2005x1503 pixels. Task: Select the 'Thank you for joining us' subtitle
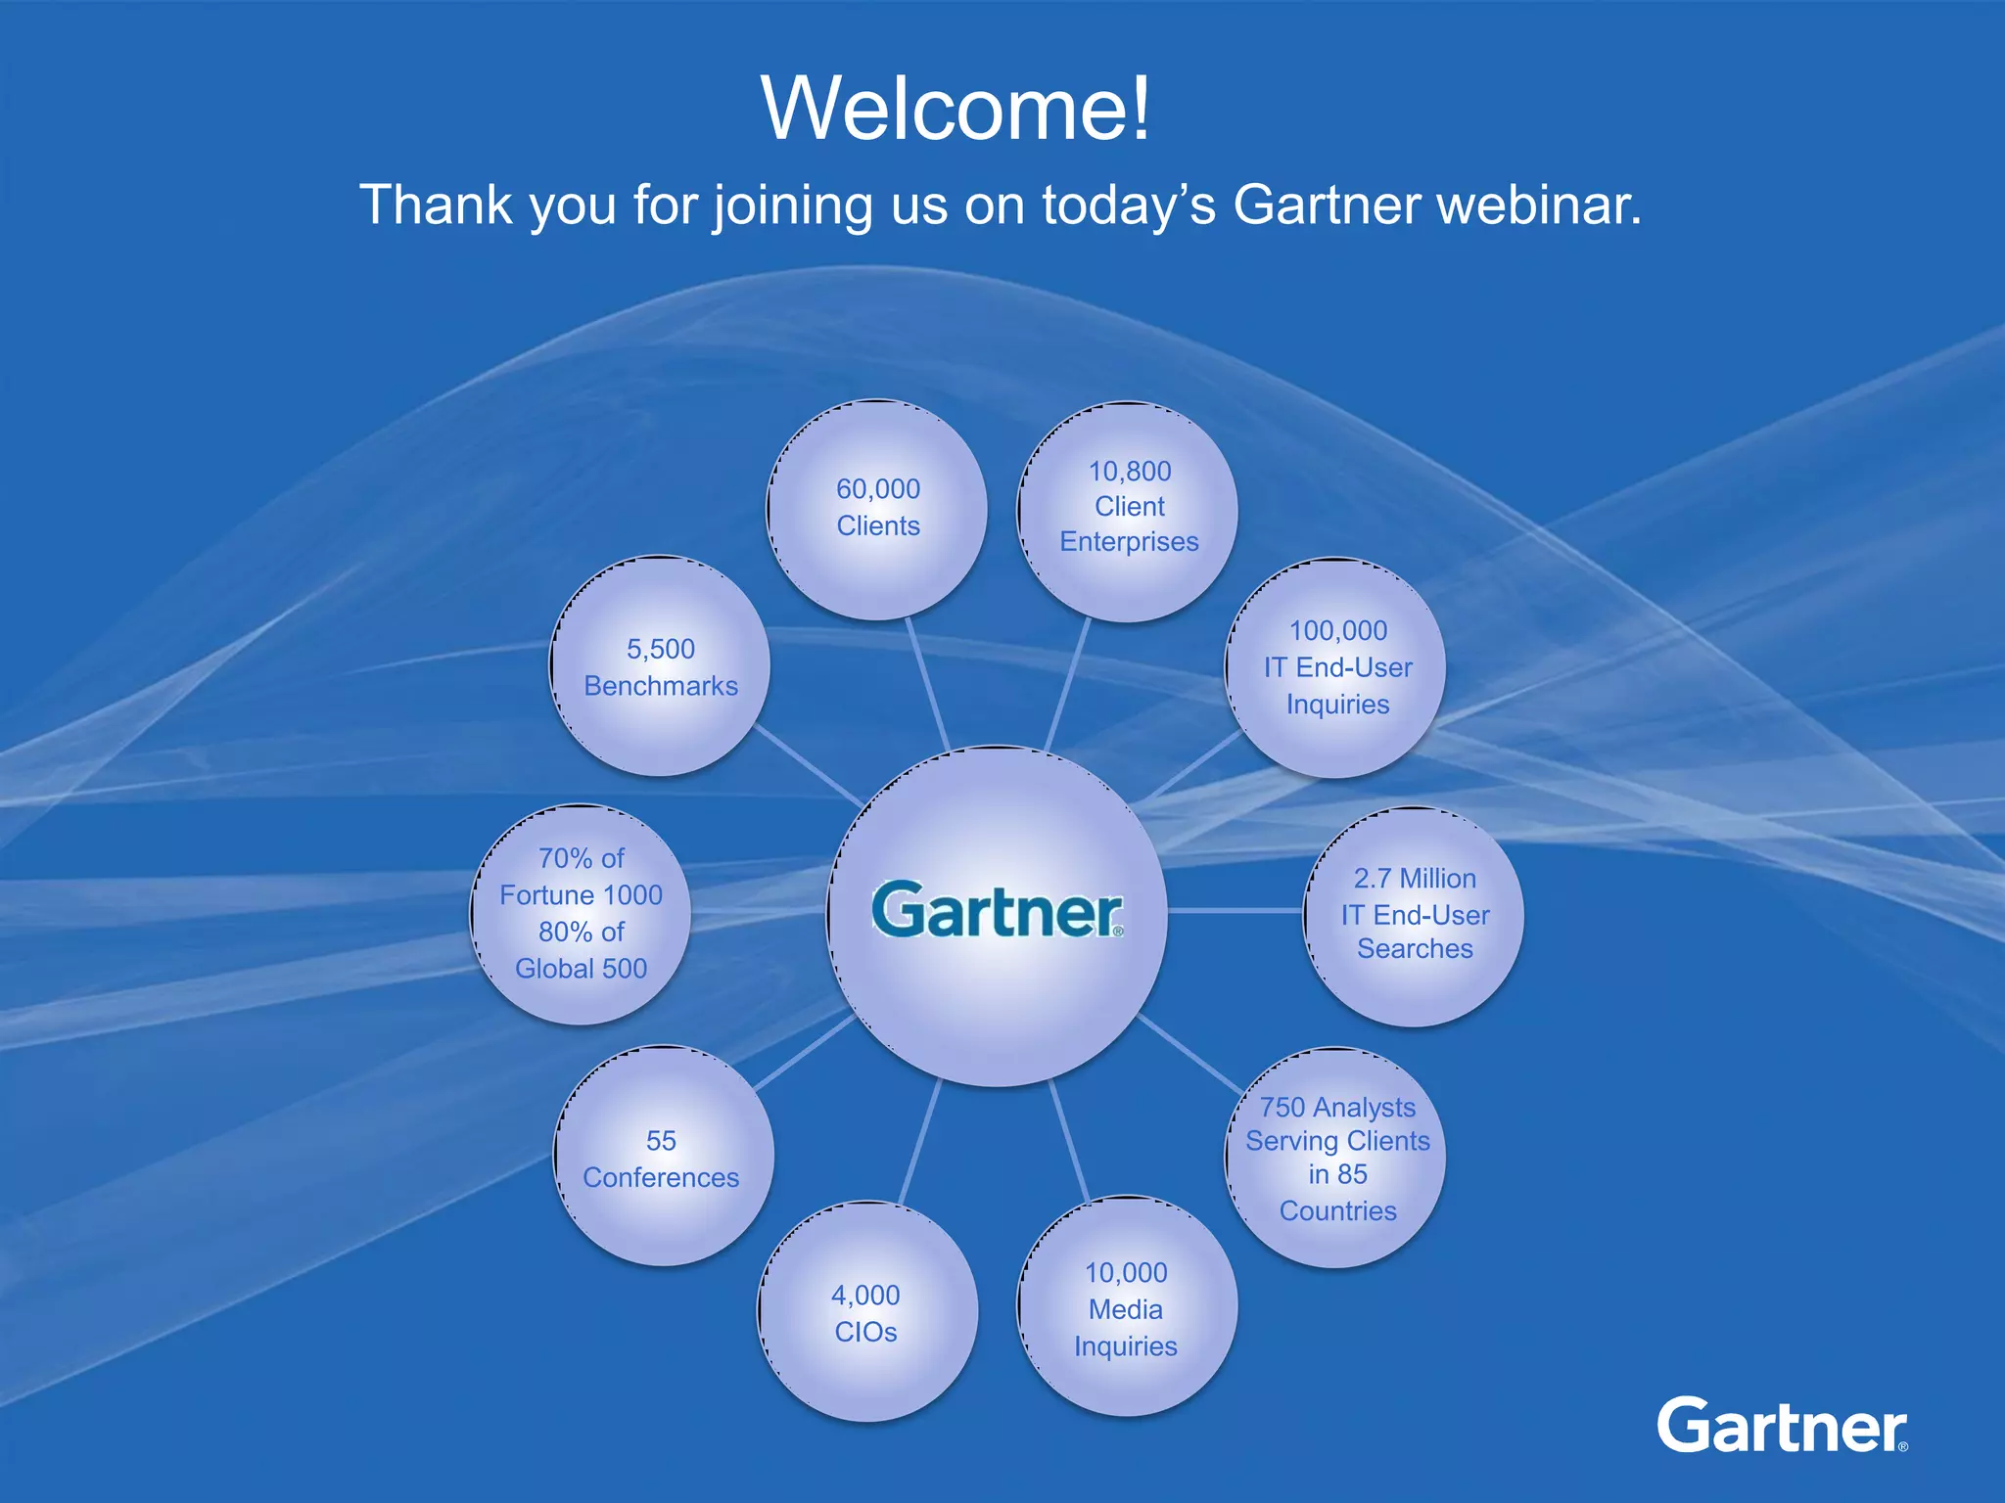pyautogui.click(x=1001, y=205)
